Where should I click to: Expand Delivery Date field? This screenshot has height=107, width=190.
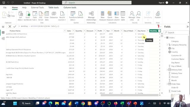click(x=167, y=70)
